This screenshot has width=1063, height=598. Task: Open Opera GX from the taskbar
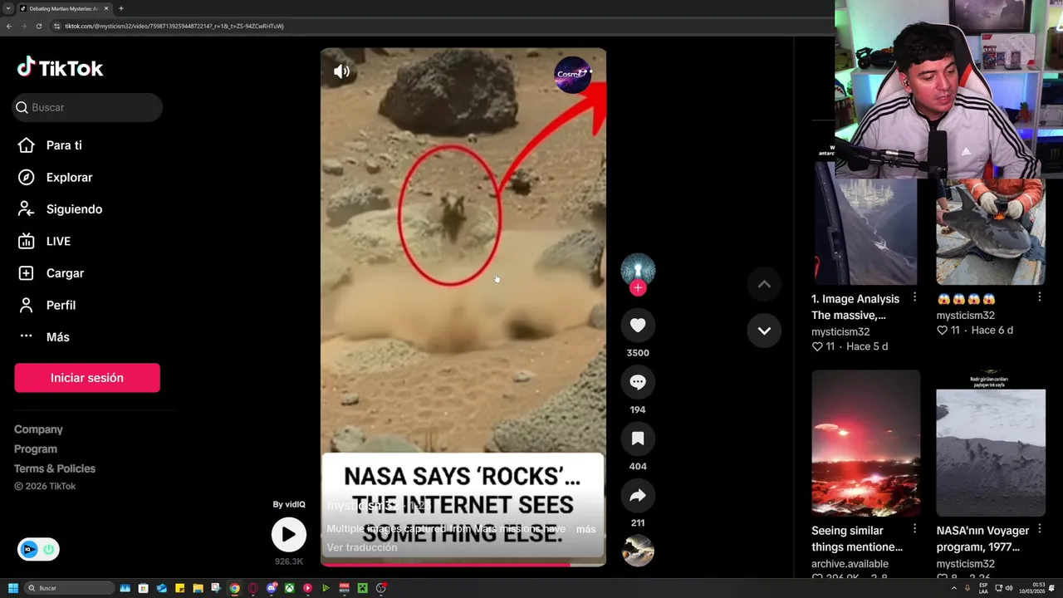[x=253, y=588]
